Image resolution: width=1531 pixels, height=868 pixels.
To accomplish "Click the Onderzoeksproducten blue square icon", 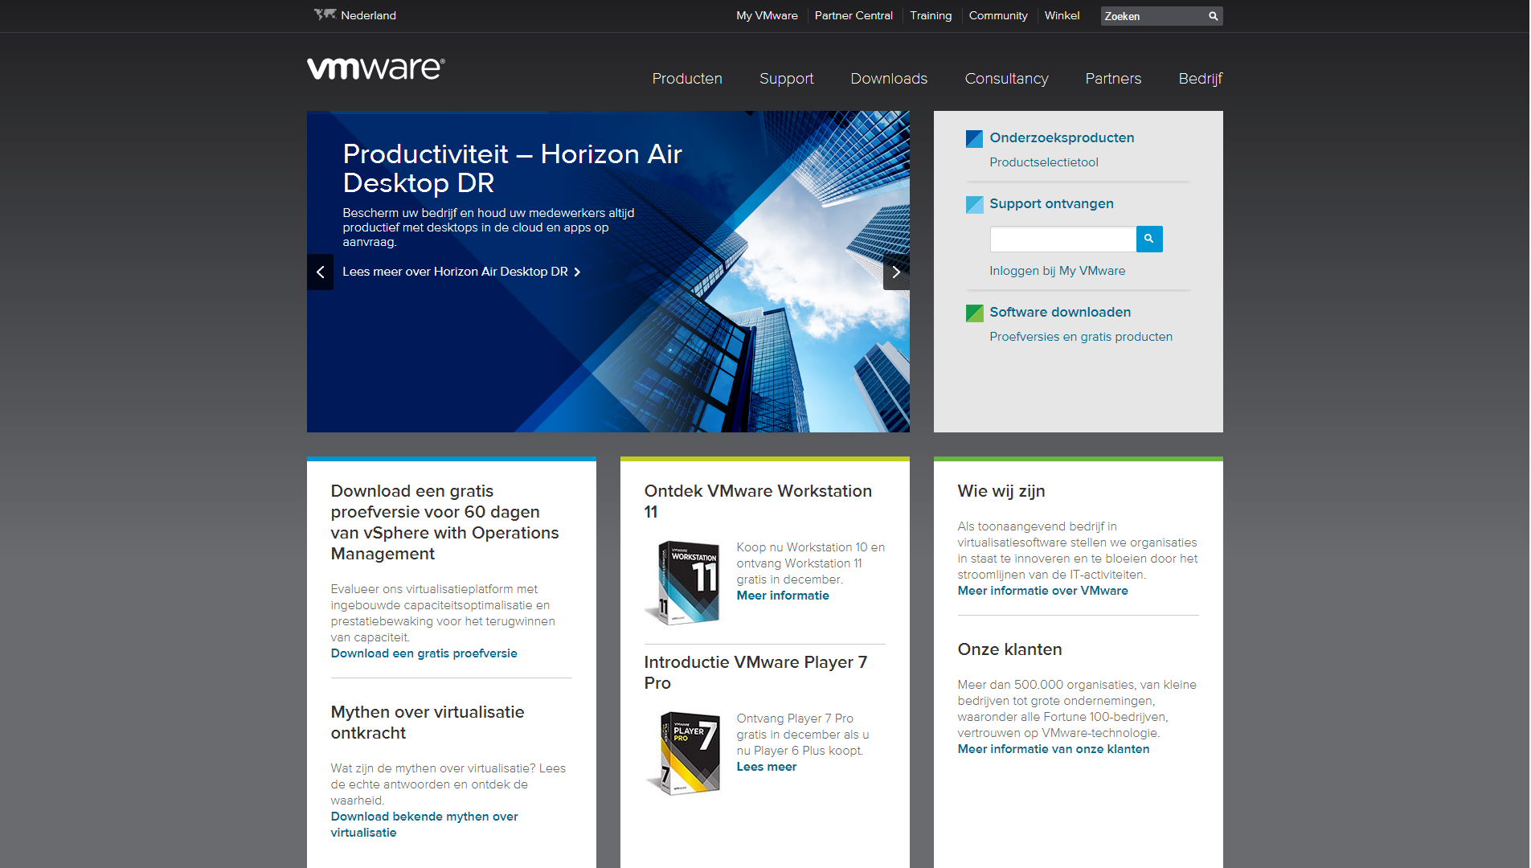I will [x=974, y=138].
